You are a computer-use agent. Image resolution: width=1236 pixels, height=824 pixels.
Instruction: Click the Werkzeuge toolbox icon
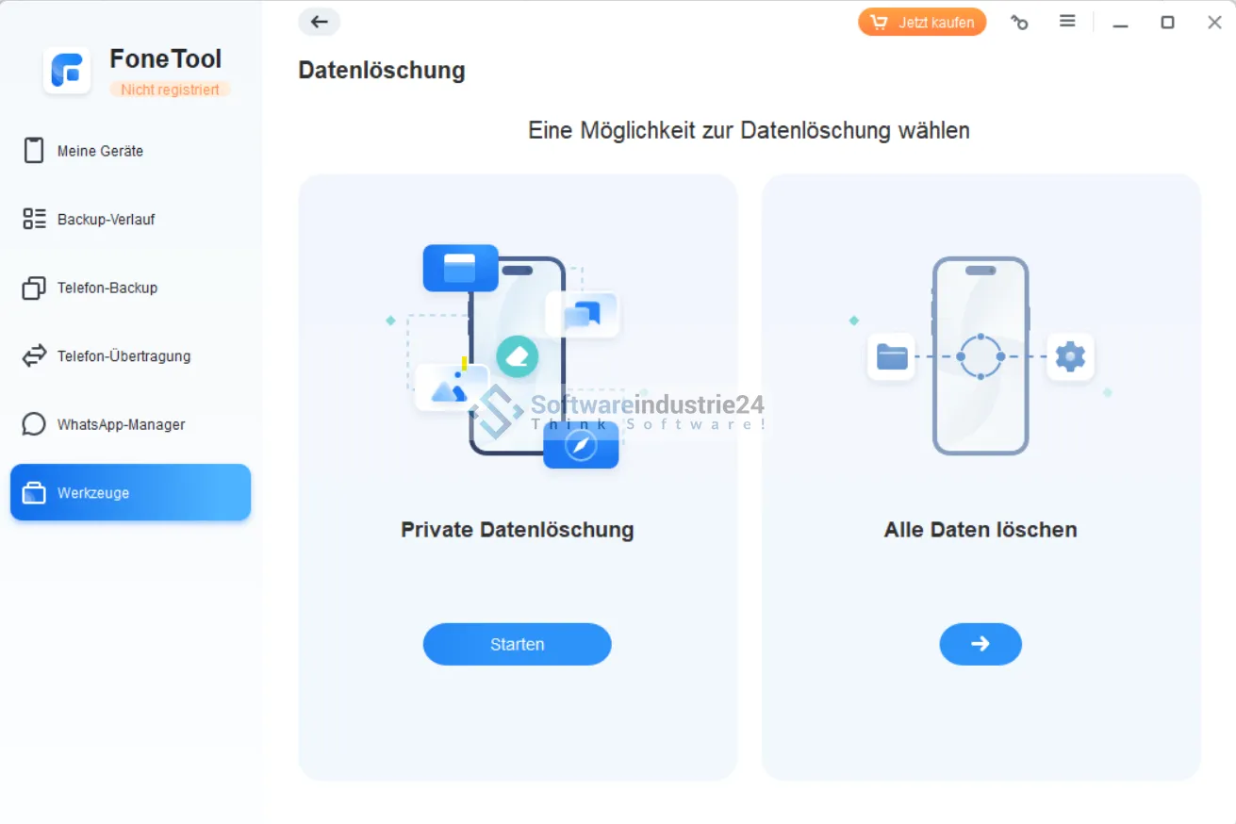tap(34, 493)
